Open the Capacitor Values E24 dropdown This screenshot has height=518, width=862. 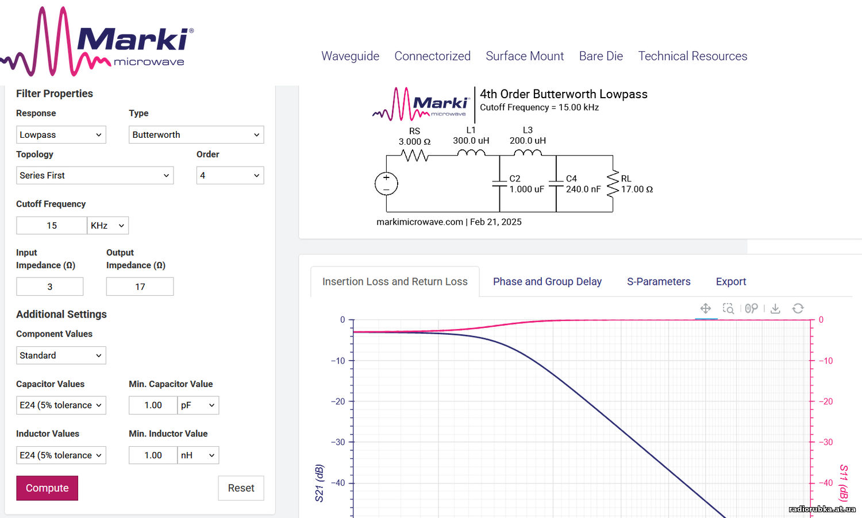click(61, 405)
